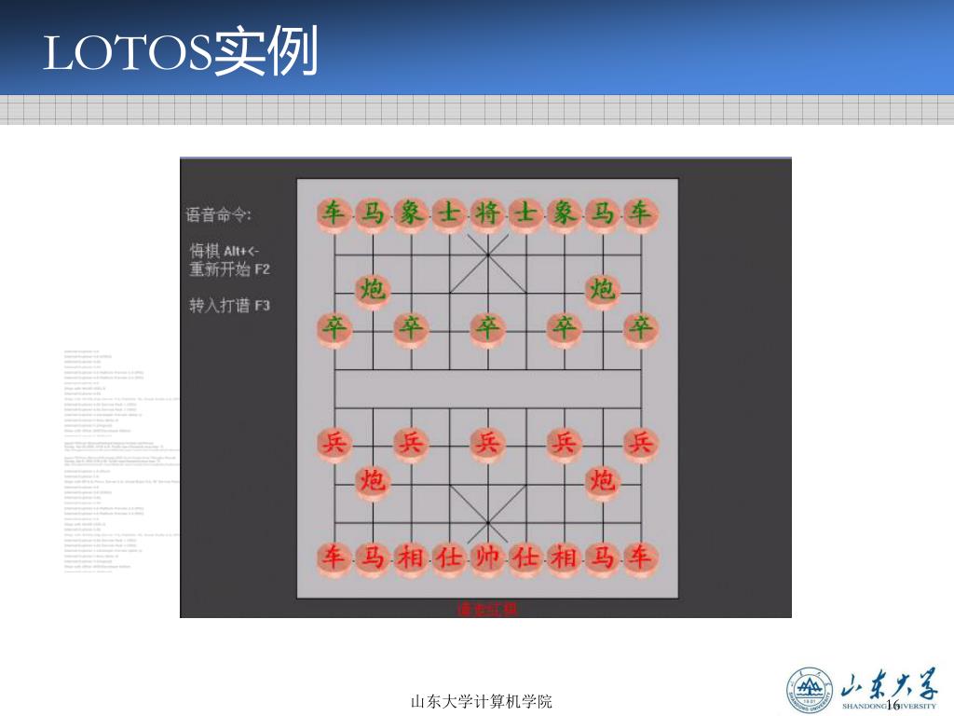Click the 转入打谱 F3 command
Screen dimensions: 954x716
pos(229,305)
